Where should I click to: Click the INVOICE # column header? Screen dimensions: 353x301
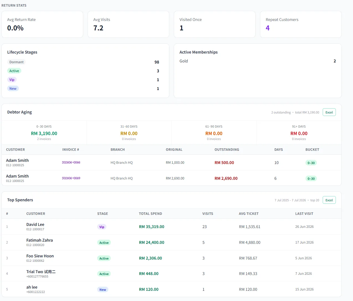click(71, 150)
